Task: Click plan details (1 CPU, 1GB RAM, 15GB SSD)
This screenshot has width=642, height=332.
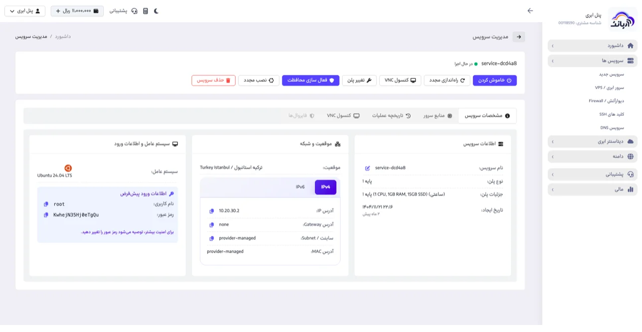Action: point(404,195)
